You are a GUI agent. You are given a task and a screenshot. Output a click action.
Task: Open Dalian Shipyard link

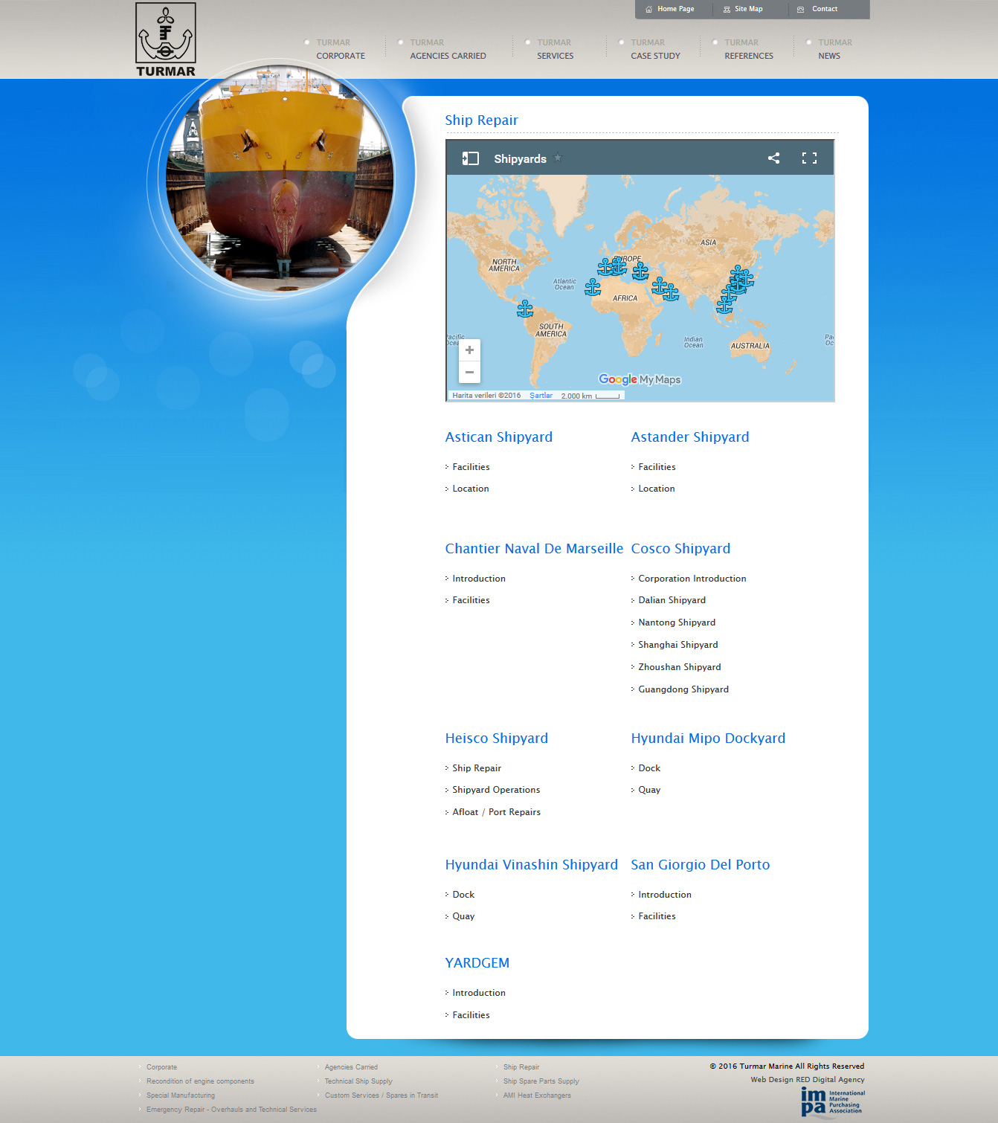point(672,600)
